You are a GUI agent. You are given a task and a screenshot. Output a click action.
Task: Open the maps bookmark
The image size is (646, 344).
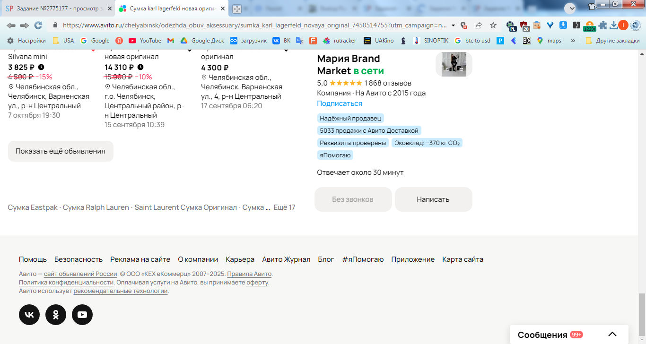pyautogui.click(x=549, y=41)
